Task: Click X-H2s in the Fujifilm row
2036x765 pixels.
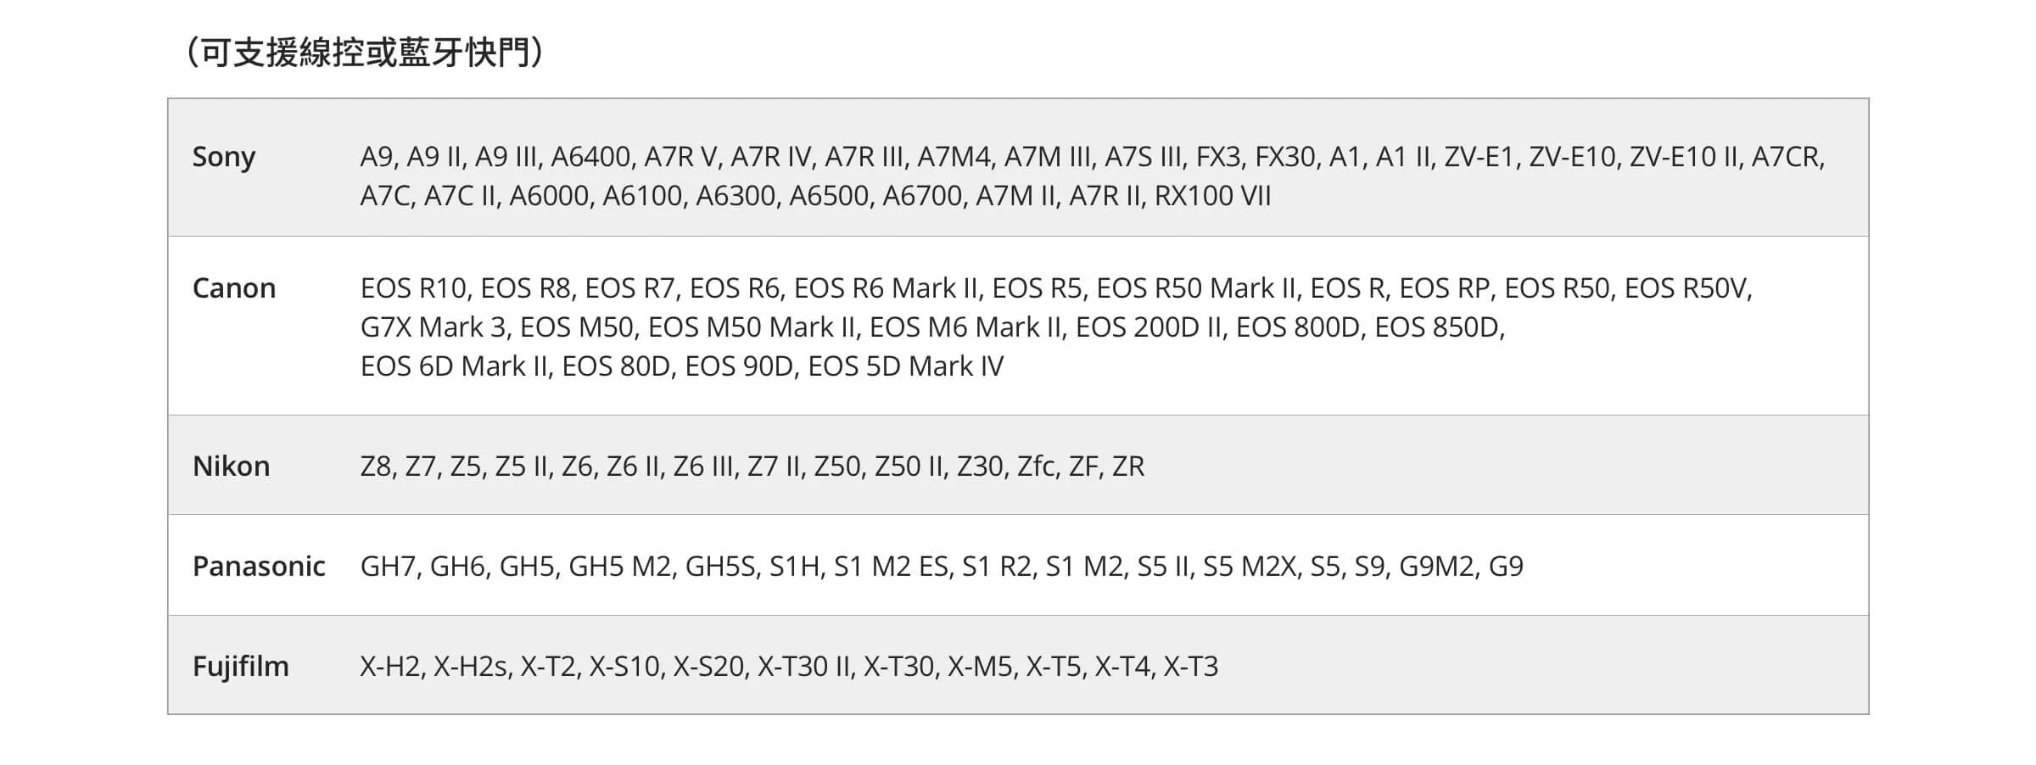Action: 472,667
